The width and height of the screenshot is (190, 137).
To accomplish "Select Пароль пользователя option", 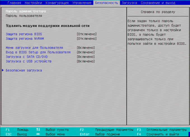I will point(24,16).
